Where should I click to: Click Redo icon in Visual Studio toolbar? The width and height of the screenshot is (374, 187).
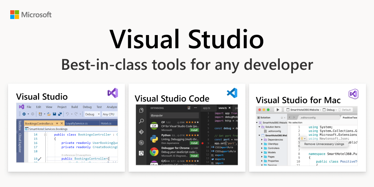tap(76, 114)
